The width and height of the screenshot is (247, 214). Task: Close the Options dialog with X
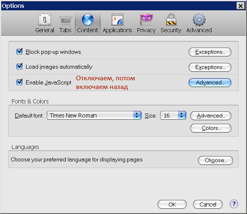[240, 6]
